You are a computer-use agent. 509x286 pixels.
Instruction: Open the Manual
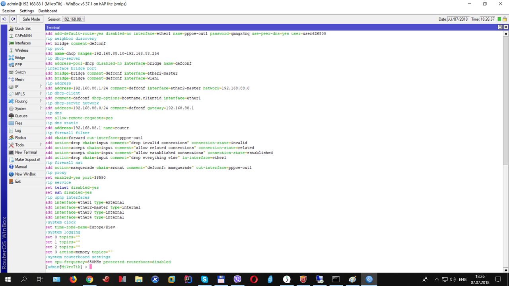click(x=21, y=167)
